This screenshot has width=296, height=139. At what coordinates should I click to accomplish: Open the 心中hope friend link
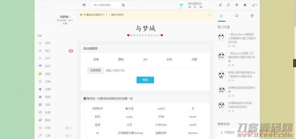click(161, 125)
